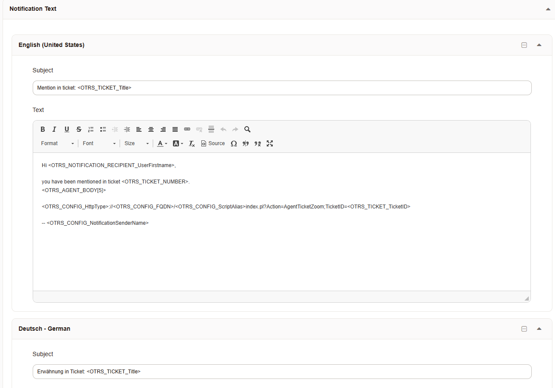555x388 pixels.
Task: Click the strikethrough icon
Action: click(79, 129)
